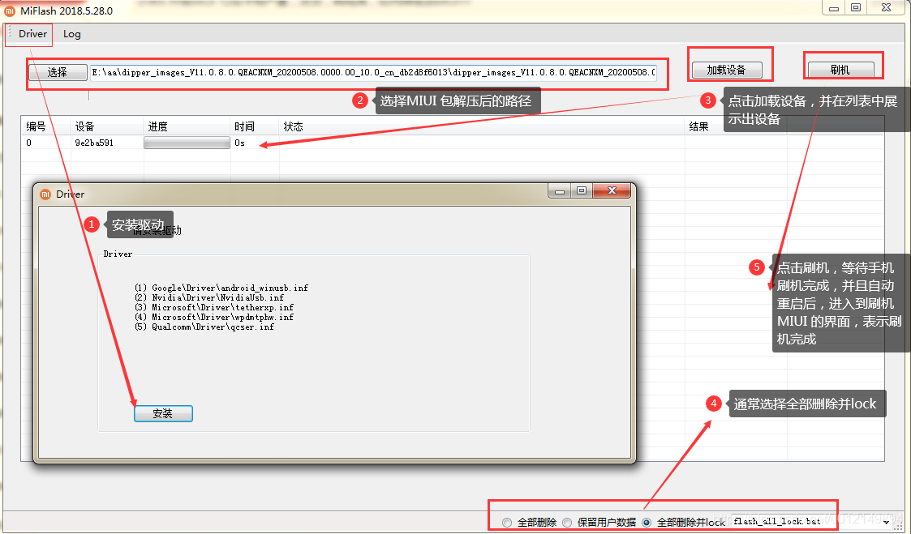Screen dimensions: 911x534
Task: Maximize the MiFlash main window
Action: tap(856, 8)
